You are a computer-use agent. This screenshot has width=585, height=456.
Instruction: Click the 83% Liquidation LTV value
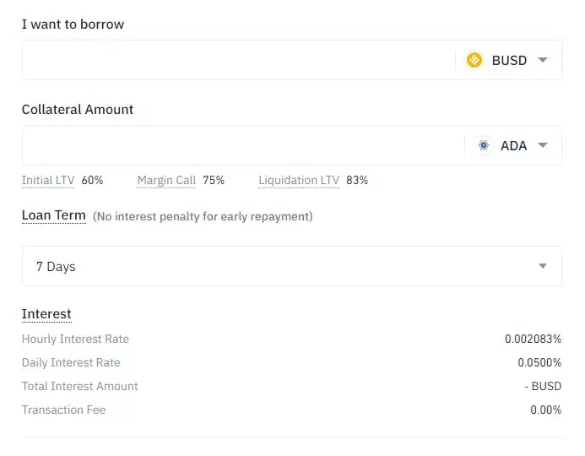click(357, 180)
